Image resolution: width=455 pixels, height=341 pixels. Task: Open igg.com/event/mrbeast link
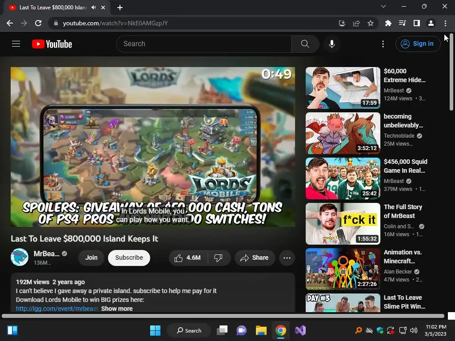coord(57,309)
